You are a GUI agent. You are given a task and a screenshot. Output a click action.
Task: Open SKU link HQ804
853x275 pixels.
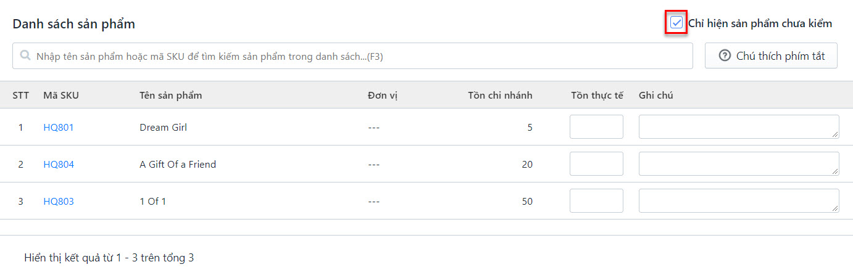coord(59,165)
